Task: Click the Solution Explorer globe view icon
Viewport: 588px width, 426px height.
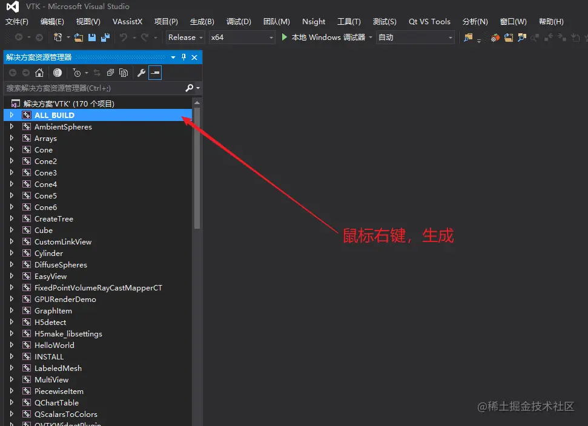Action: point(58,73)
